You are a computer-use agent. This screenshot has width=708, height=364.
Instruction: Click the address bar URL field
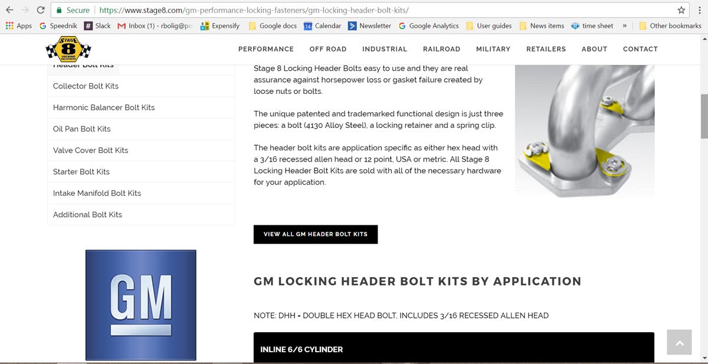[x=378, y=10]
